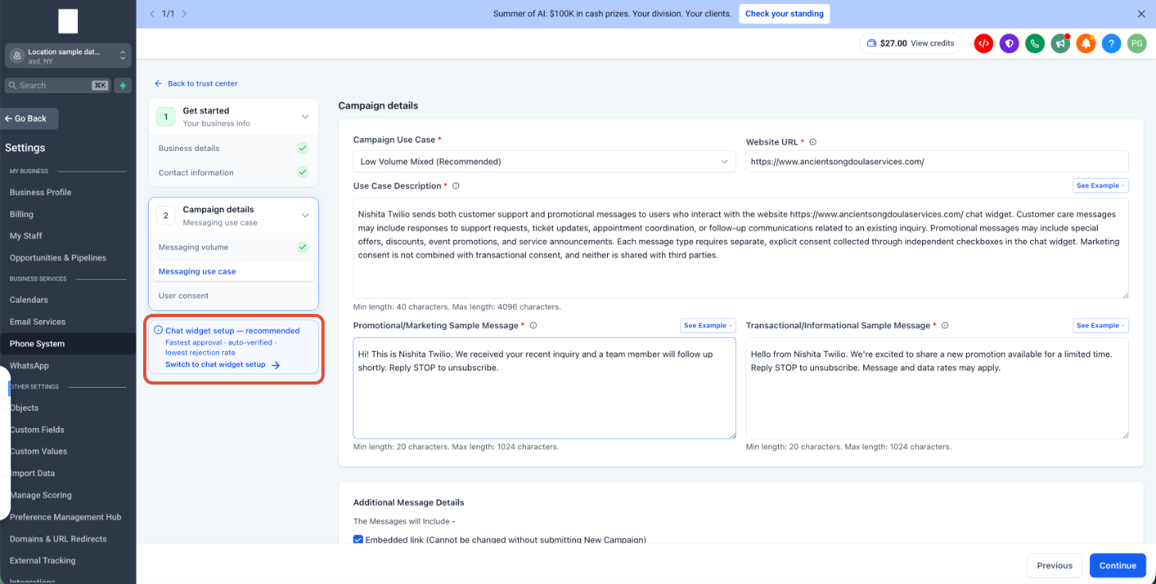This screenshot has height=584, width=1156.
Task: Open the PG user avatar
Action: [x=1137, y=44]
